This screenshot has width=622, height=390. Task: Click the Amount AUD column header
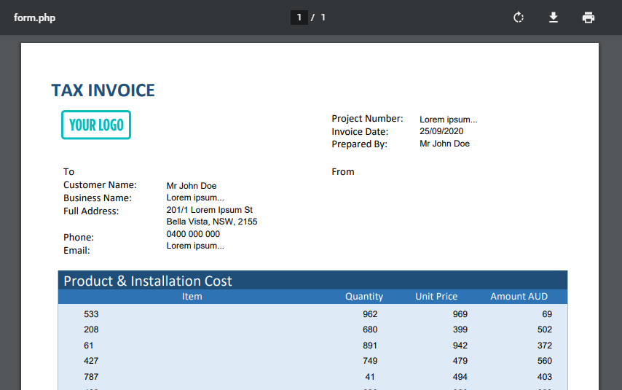519,297
